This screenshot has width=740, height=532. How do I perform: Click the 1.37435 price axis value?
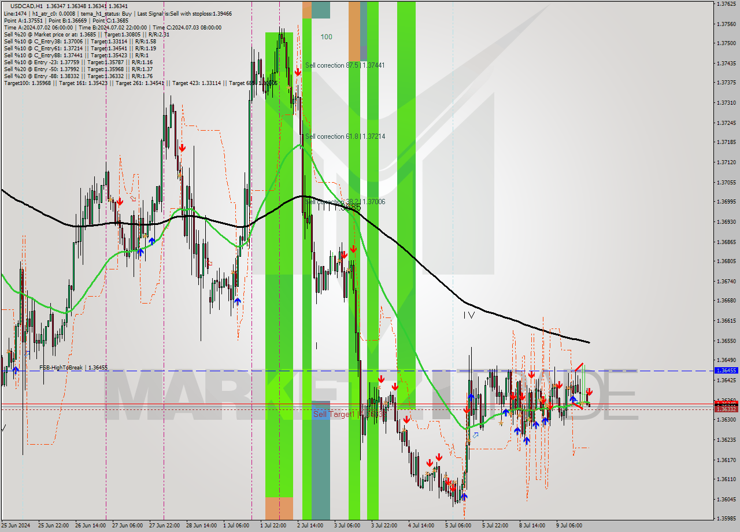[726, 63]
